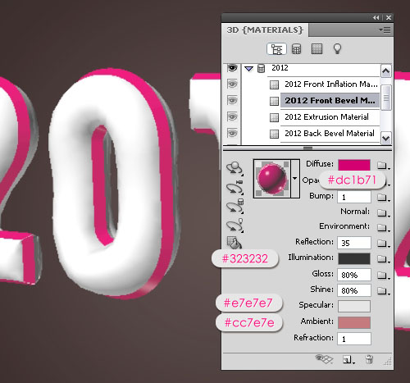The height and width of the screenshot is (383, 410).
Task: Click the Illumination color swatch
Action: click(x=354, y=258)
